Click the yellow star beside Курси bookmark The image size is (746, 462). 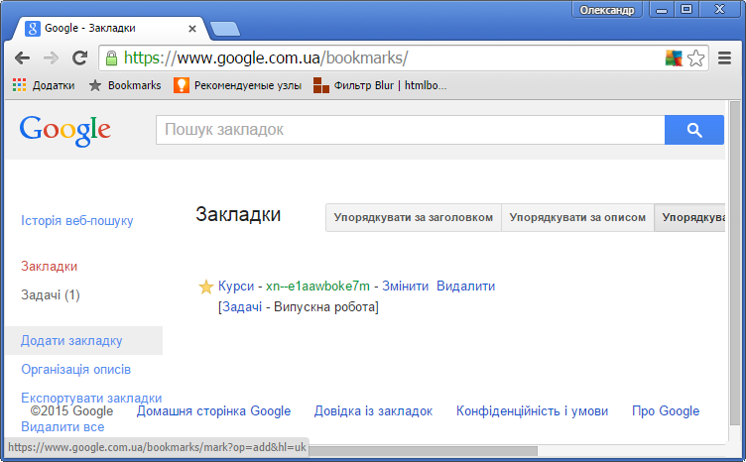[x=206, y=287]
